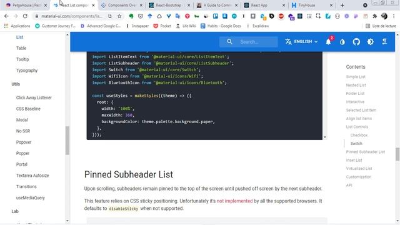This screenshot has width=400, height=225.
Task: Go back with the browser back arrow
Action: 6,16
